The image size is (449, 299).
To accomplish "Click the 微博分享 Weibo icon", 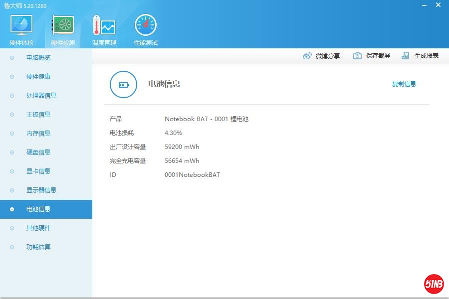I will click(x=307, y=56).
